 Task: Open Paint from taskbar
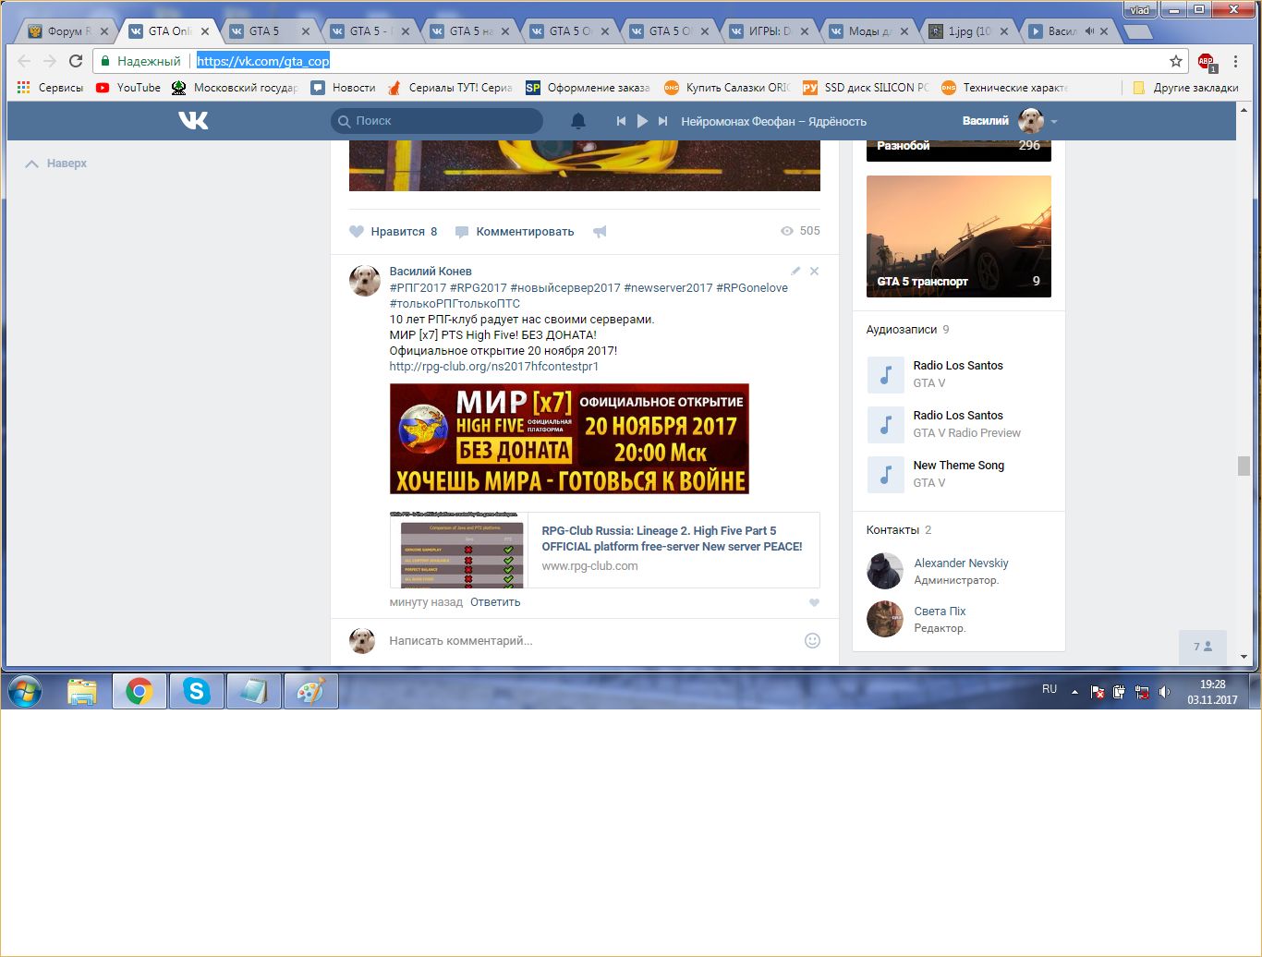click(x=311, y=691)
